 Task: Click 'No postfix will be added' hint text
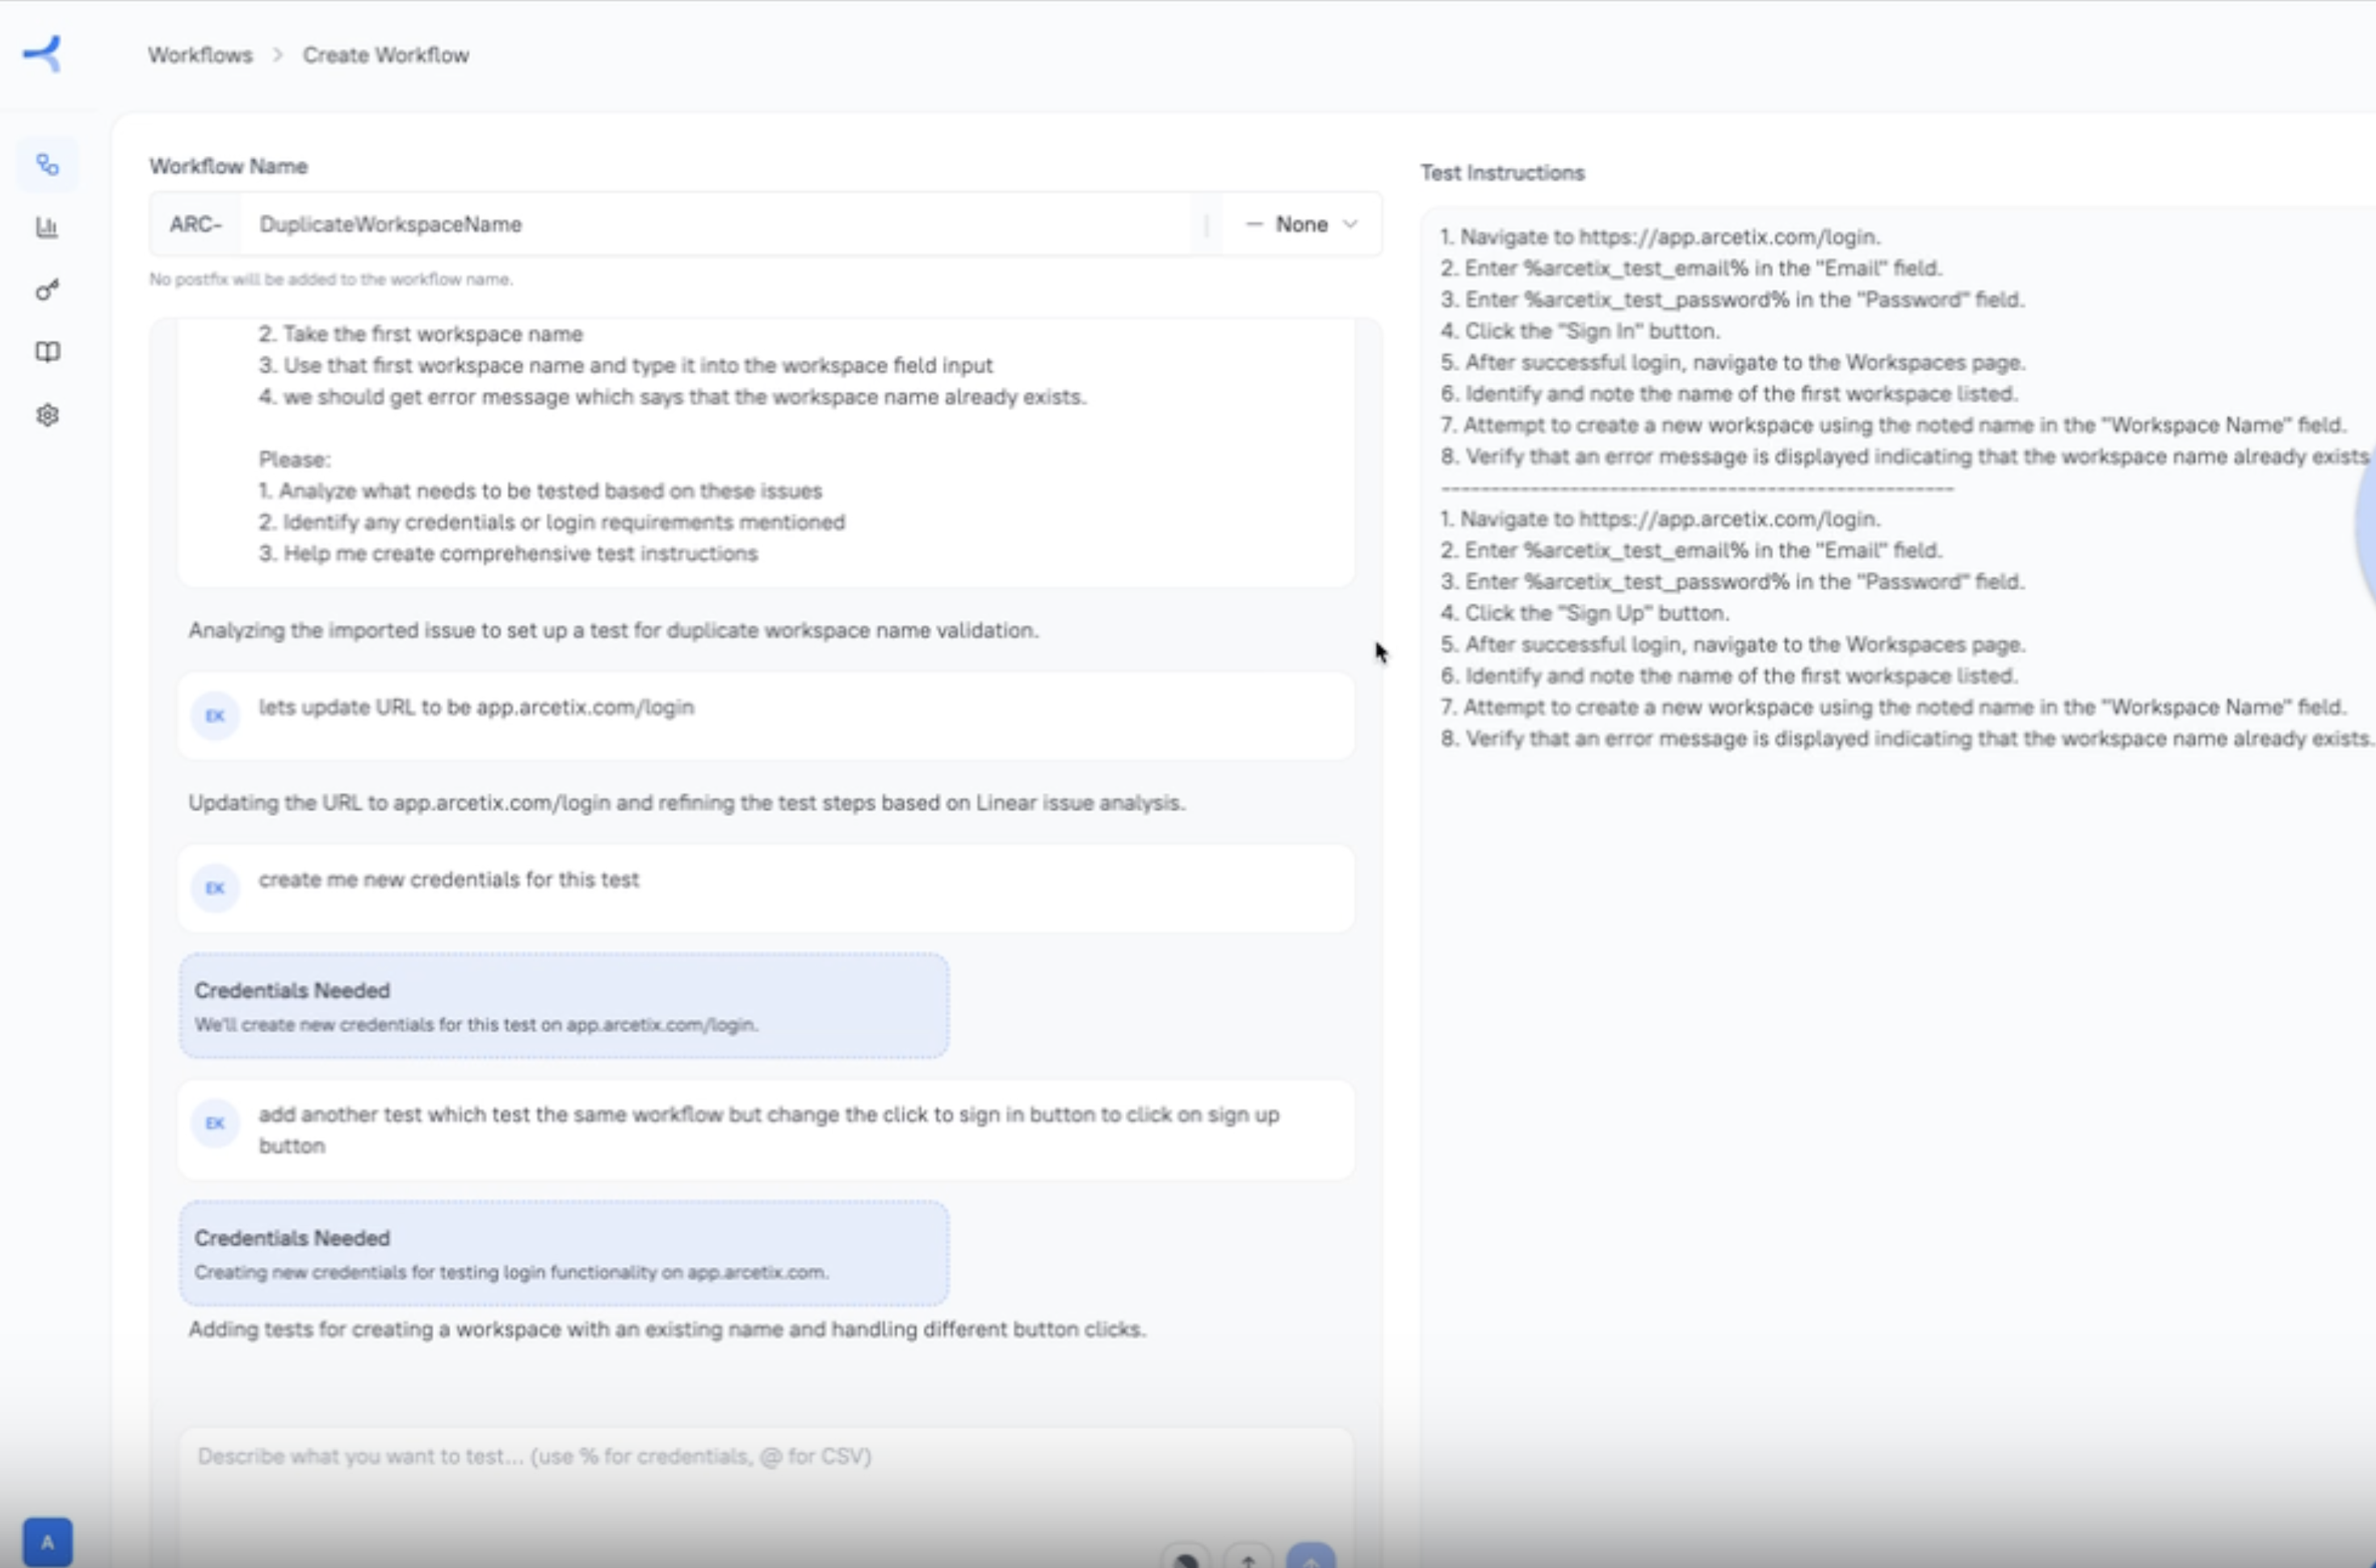point(331,279)
